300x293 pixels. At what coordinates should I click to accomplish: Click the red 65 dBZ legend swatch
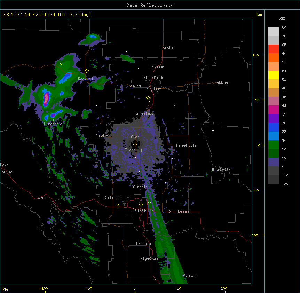(274, 49)
